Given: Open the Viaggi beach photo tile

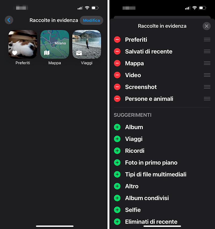Looking at the screenshot, I should coord(87,44).
